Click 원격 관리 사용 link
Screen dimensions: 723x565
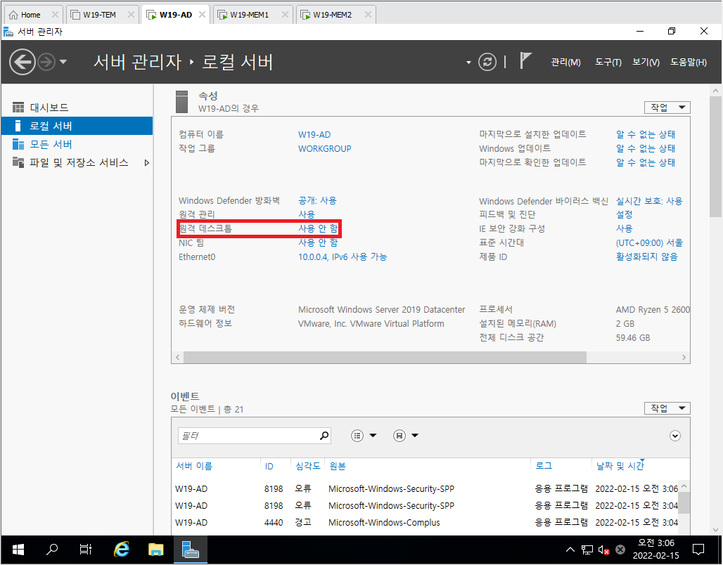pos(307,214)
